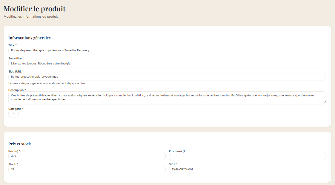Focus the Stock field showing 15
Screen dimensions: 335x185
[87, 169]
